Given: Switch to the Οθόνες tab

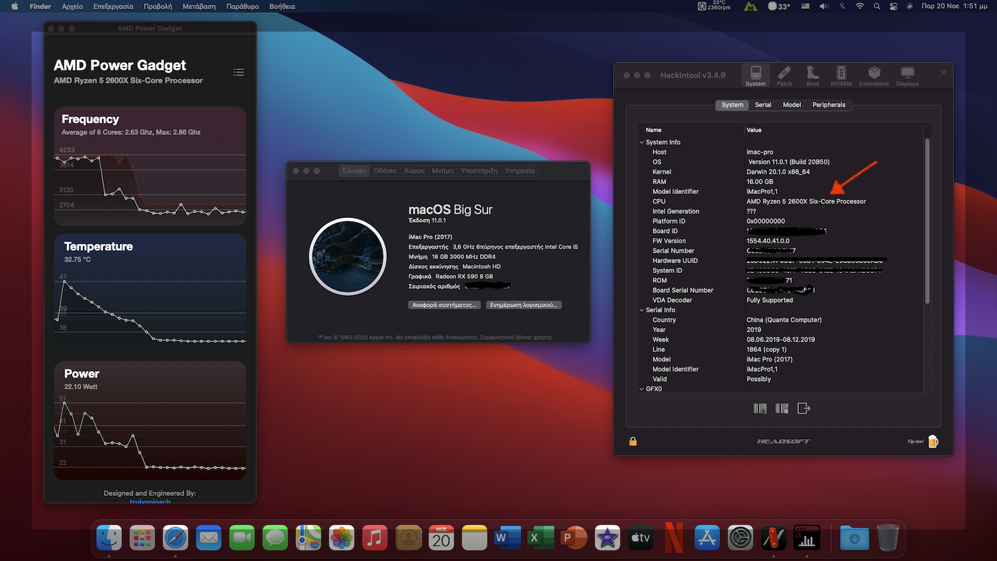Looking at the screenshot, I should coord(385,170).
